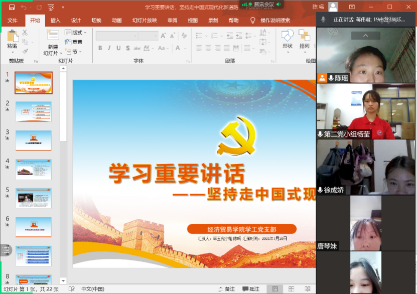The image size is (417, 294).
Task: Switch to the Slide Show (幻灯片放映) tab
Action: coord(145,21)
